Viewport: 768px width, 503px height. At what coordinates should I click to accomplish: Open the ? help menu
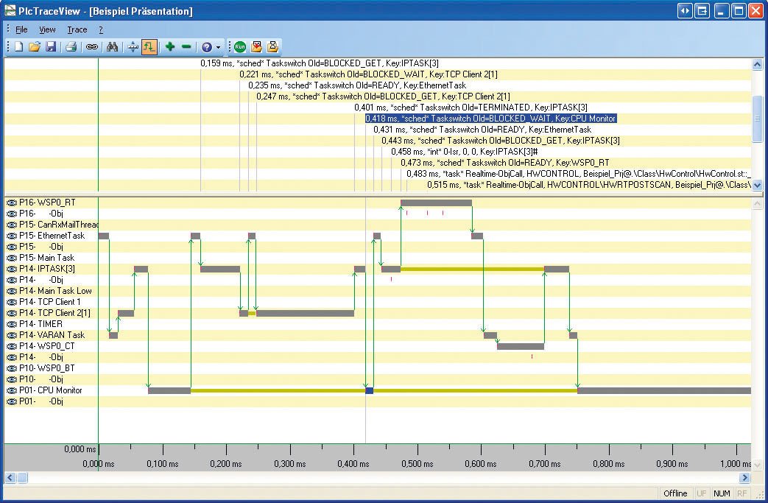[x=101, y=30]
